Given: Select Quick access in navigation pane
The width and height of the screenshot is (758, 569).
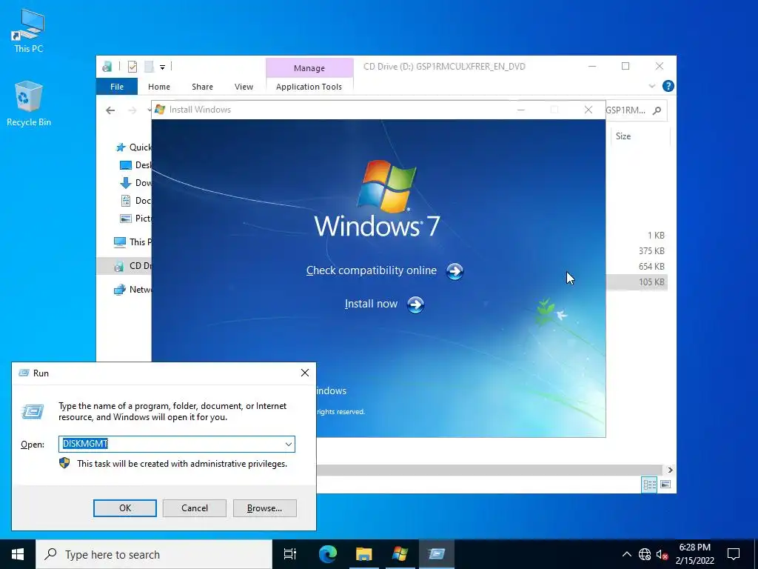Looking at the screenshot, I should pyautogui.click(x=133, y=147).
